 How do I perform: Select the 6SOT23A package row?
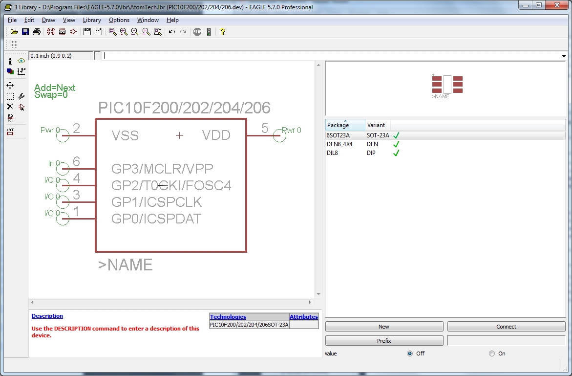coord(445,135)
